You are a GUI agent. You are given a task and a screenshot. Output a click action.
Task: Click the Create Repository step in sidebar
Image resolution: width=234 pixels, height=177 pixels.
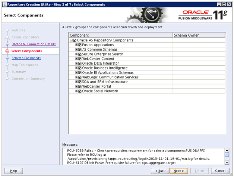point(25,37)
